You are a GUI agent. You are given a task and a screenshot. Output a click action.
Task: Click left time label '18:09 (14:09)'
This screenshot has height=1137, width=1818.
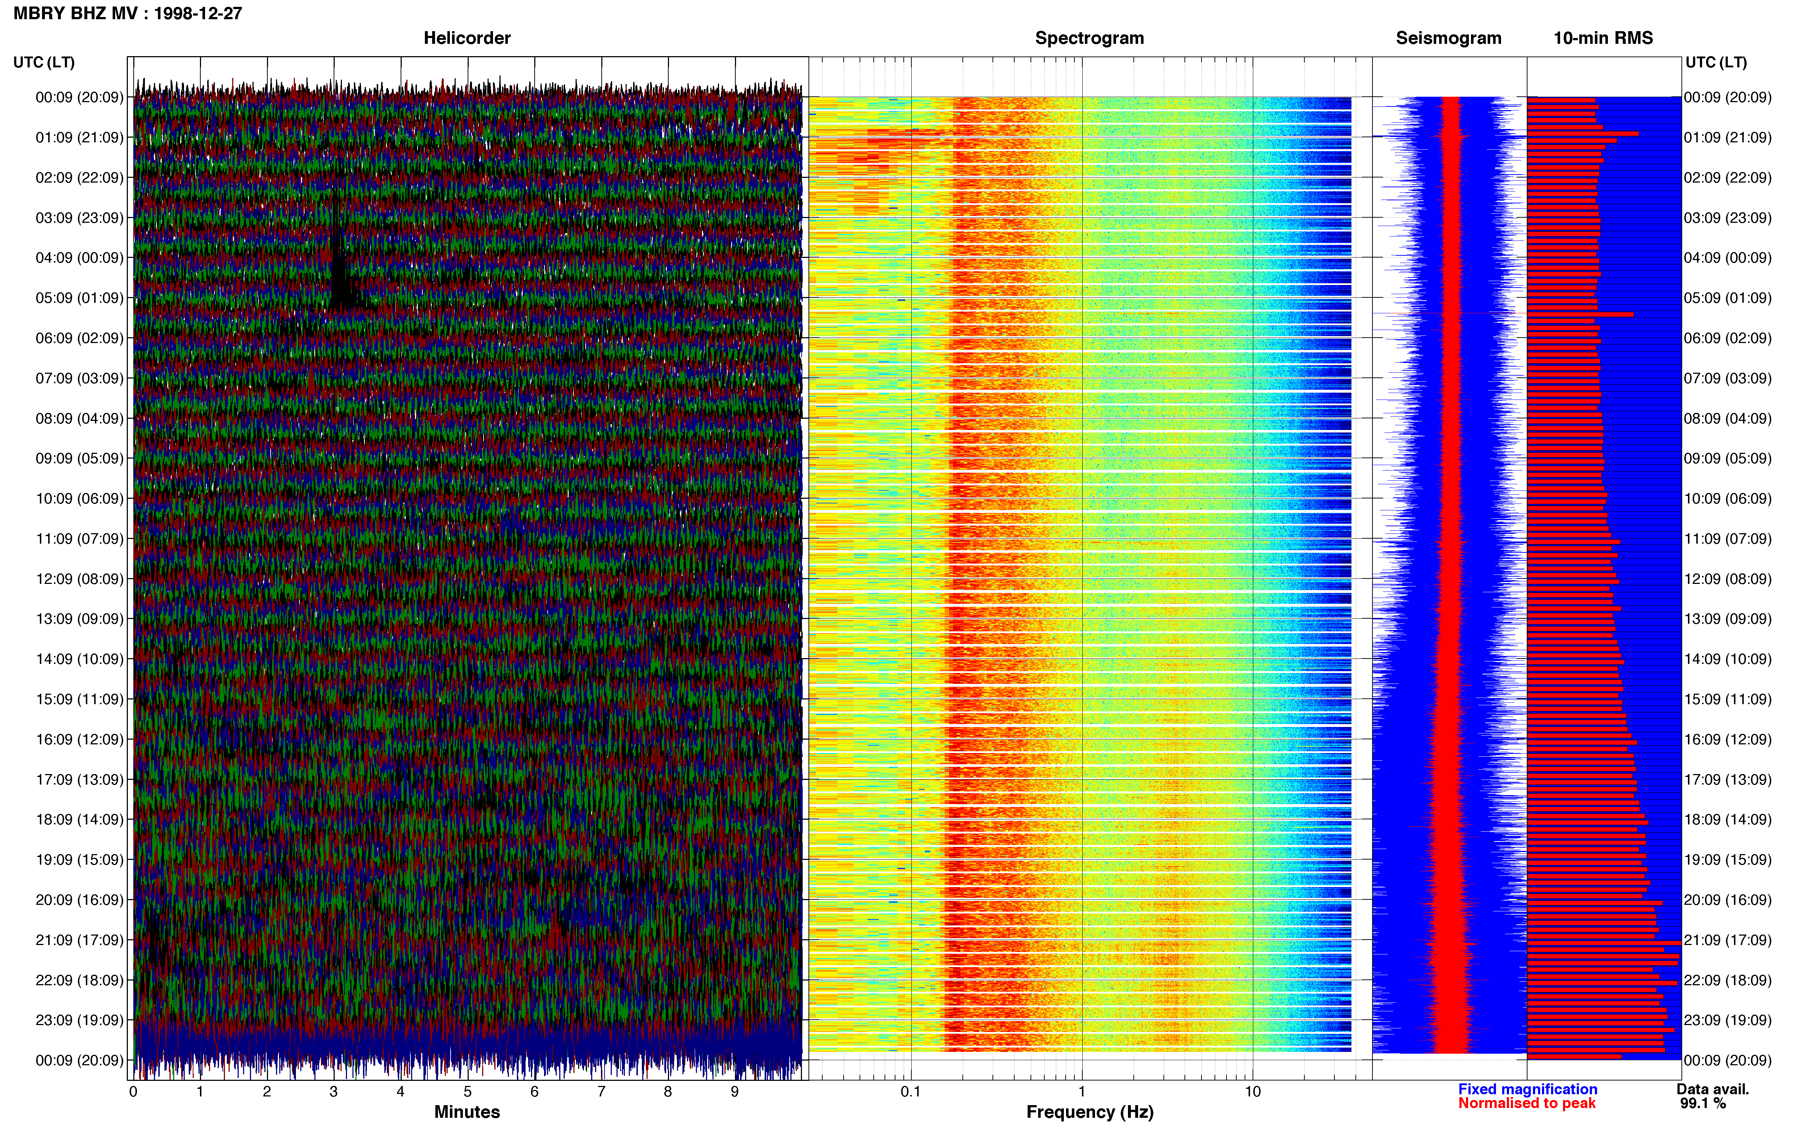(79, 820)
